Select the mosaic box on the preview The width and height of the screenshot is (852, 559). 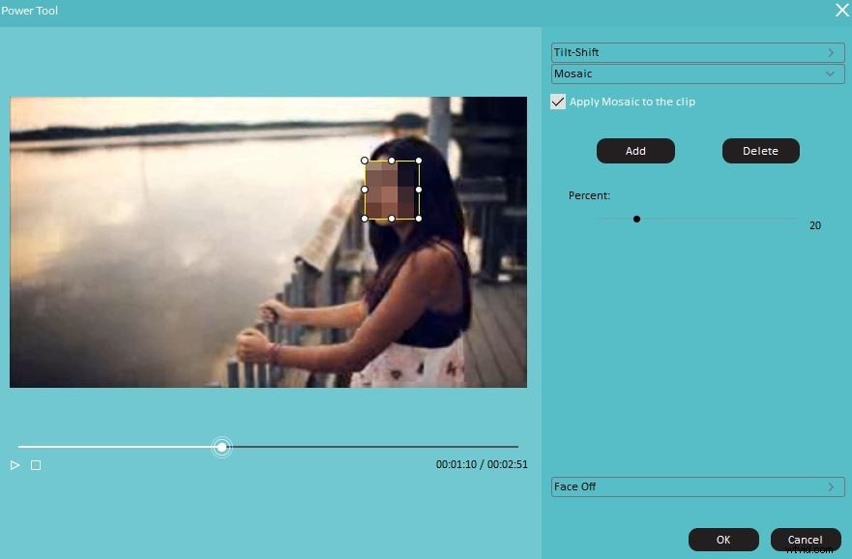(x=391, y=190)
